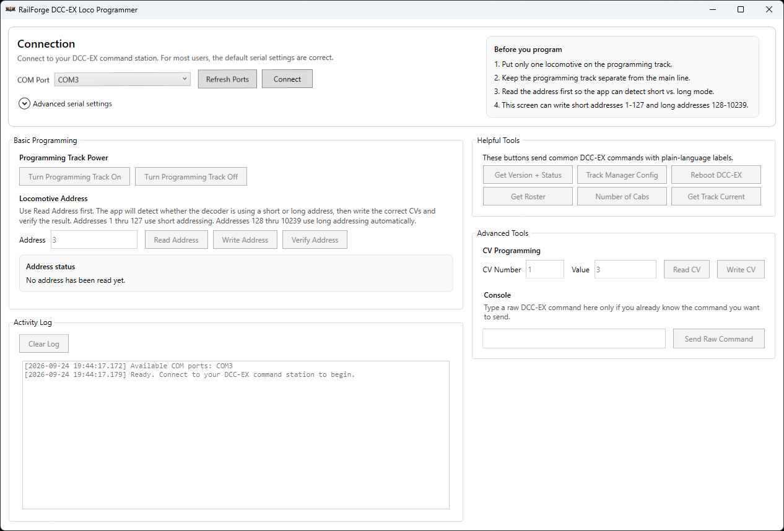This screenshot has width=784, height=531.
Task: Click tip 'Read the address first' line
Action: click(x=604, y=92)
